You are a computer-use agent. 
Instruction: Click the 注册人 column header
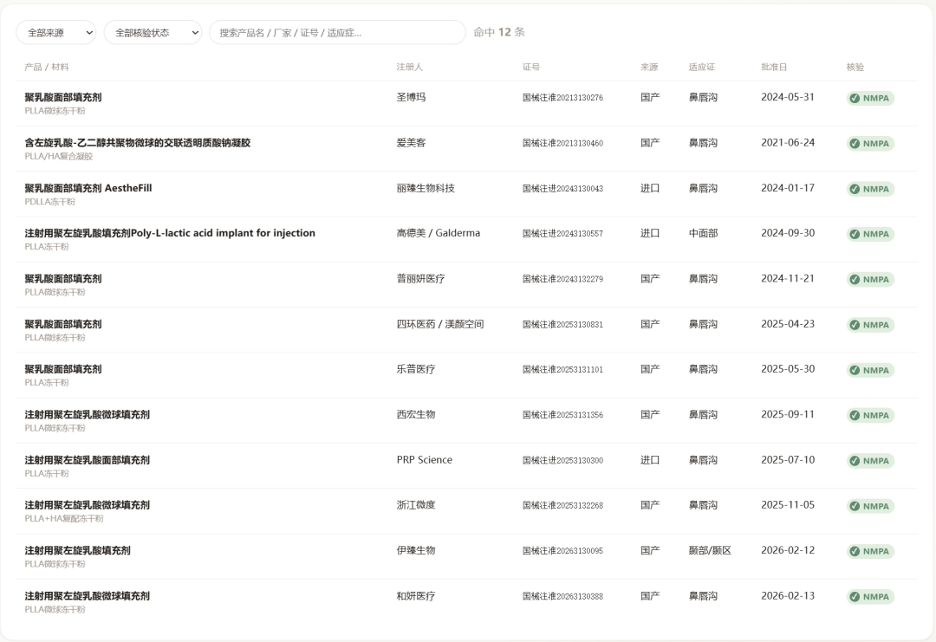tap(409, 67)
